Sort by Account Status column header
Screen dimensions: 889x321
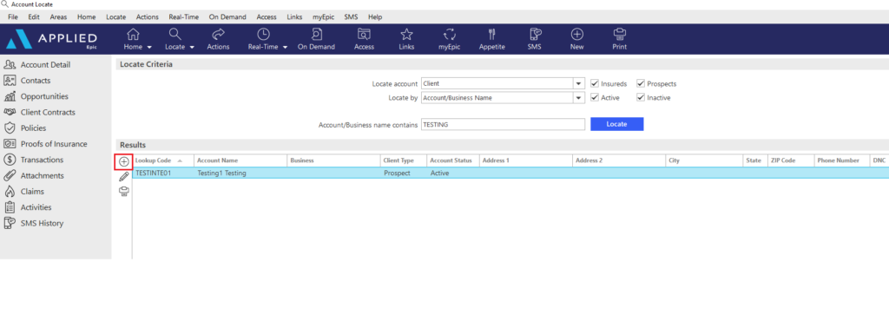tap(453, 160)
